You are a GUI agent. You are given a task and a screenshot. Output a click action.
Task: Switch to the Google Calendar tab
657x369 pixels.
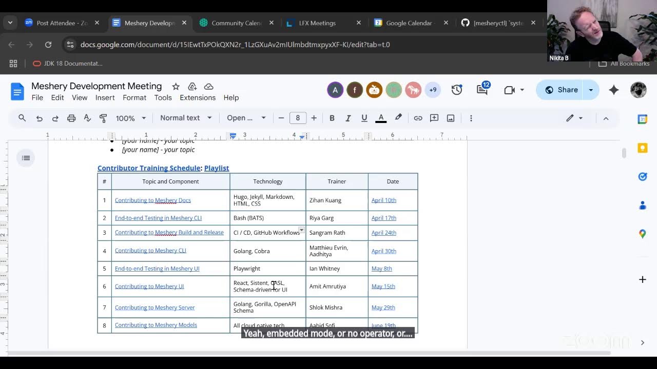tap(411, 23)
